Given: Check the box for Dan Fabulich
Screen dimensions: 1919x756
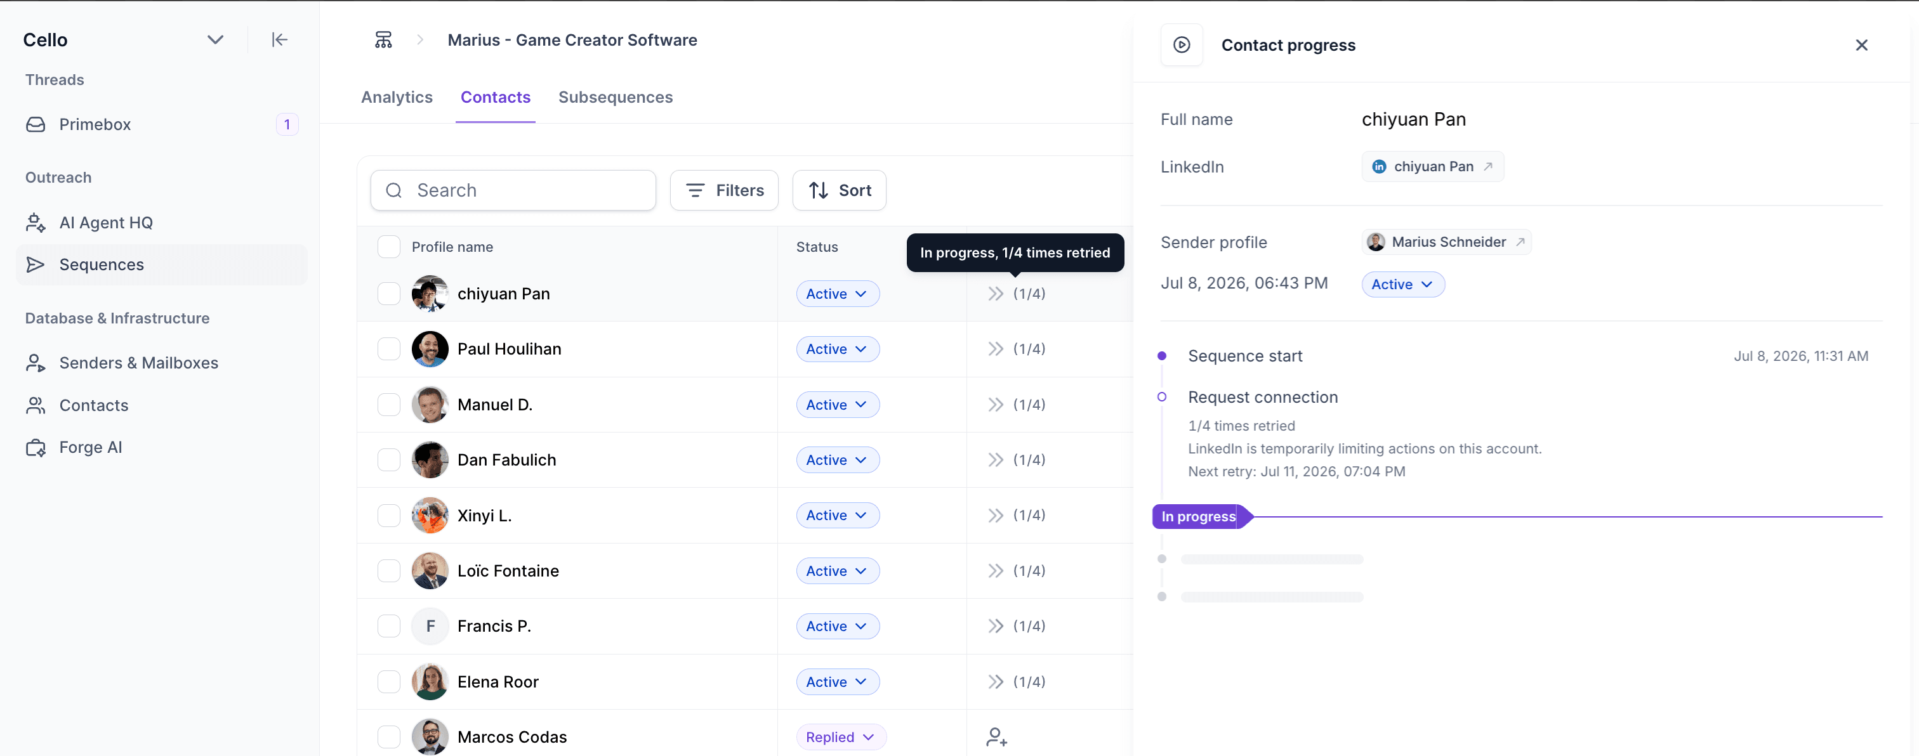Looking at the screenshot, I should click(389, 460).
